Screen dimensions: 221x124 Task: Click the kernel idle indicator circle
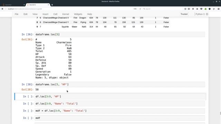(x=207, y=14)
